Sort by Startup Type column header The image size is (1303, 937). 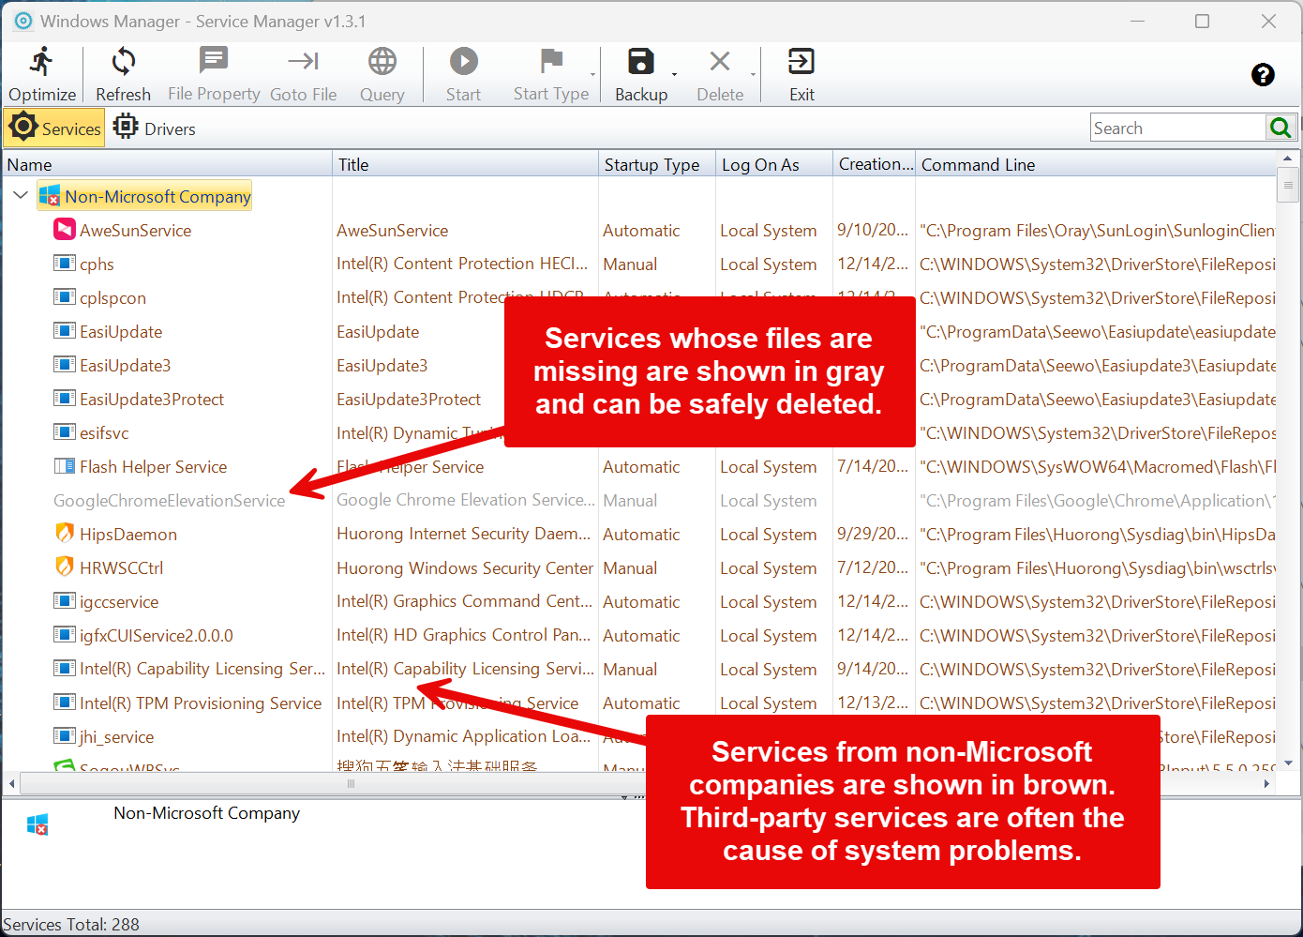pos(657,164)
